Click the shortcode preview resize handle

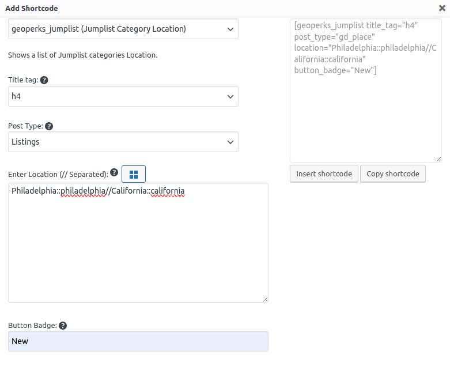click(x=438, y=159)
